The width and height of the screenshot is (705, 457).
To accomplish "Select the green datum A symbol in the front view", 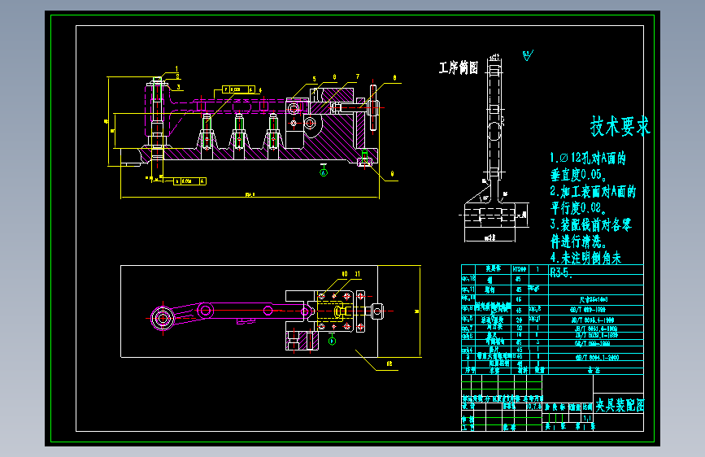I will [x=324, y=171].
